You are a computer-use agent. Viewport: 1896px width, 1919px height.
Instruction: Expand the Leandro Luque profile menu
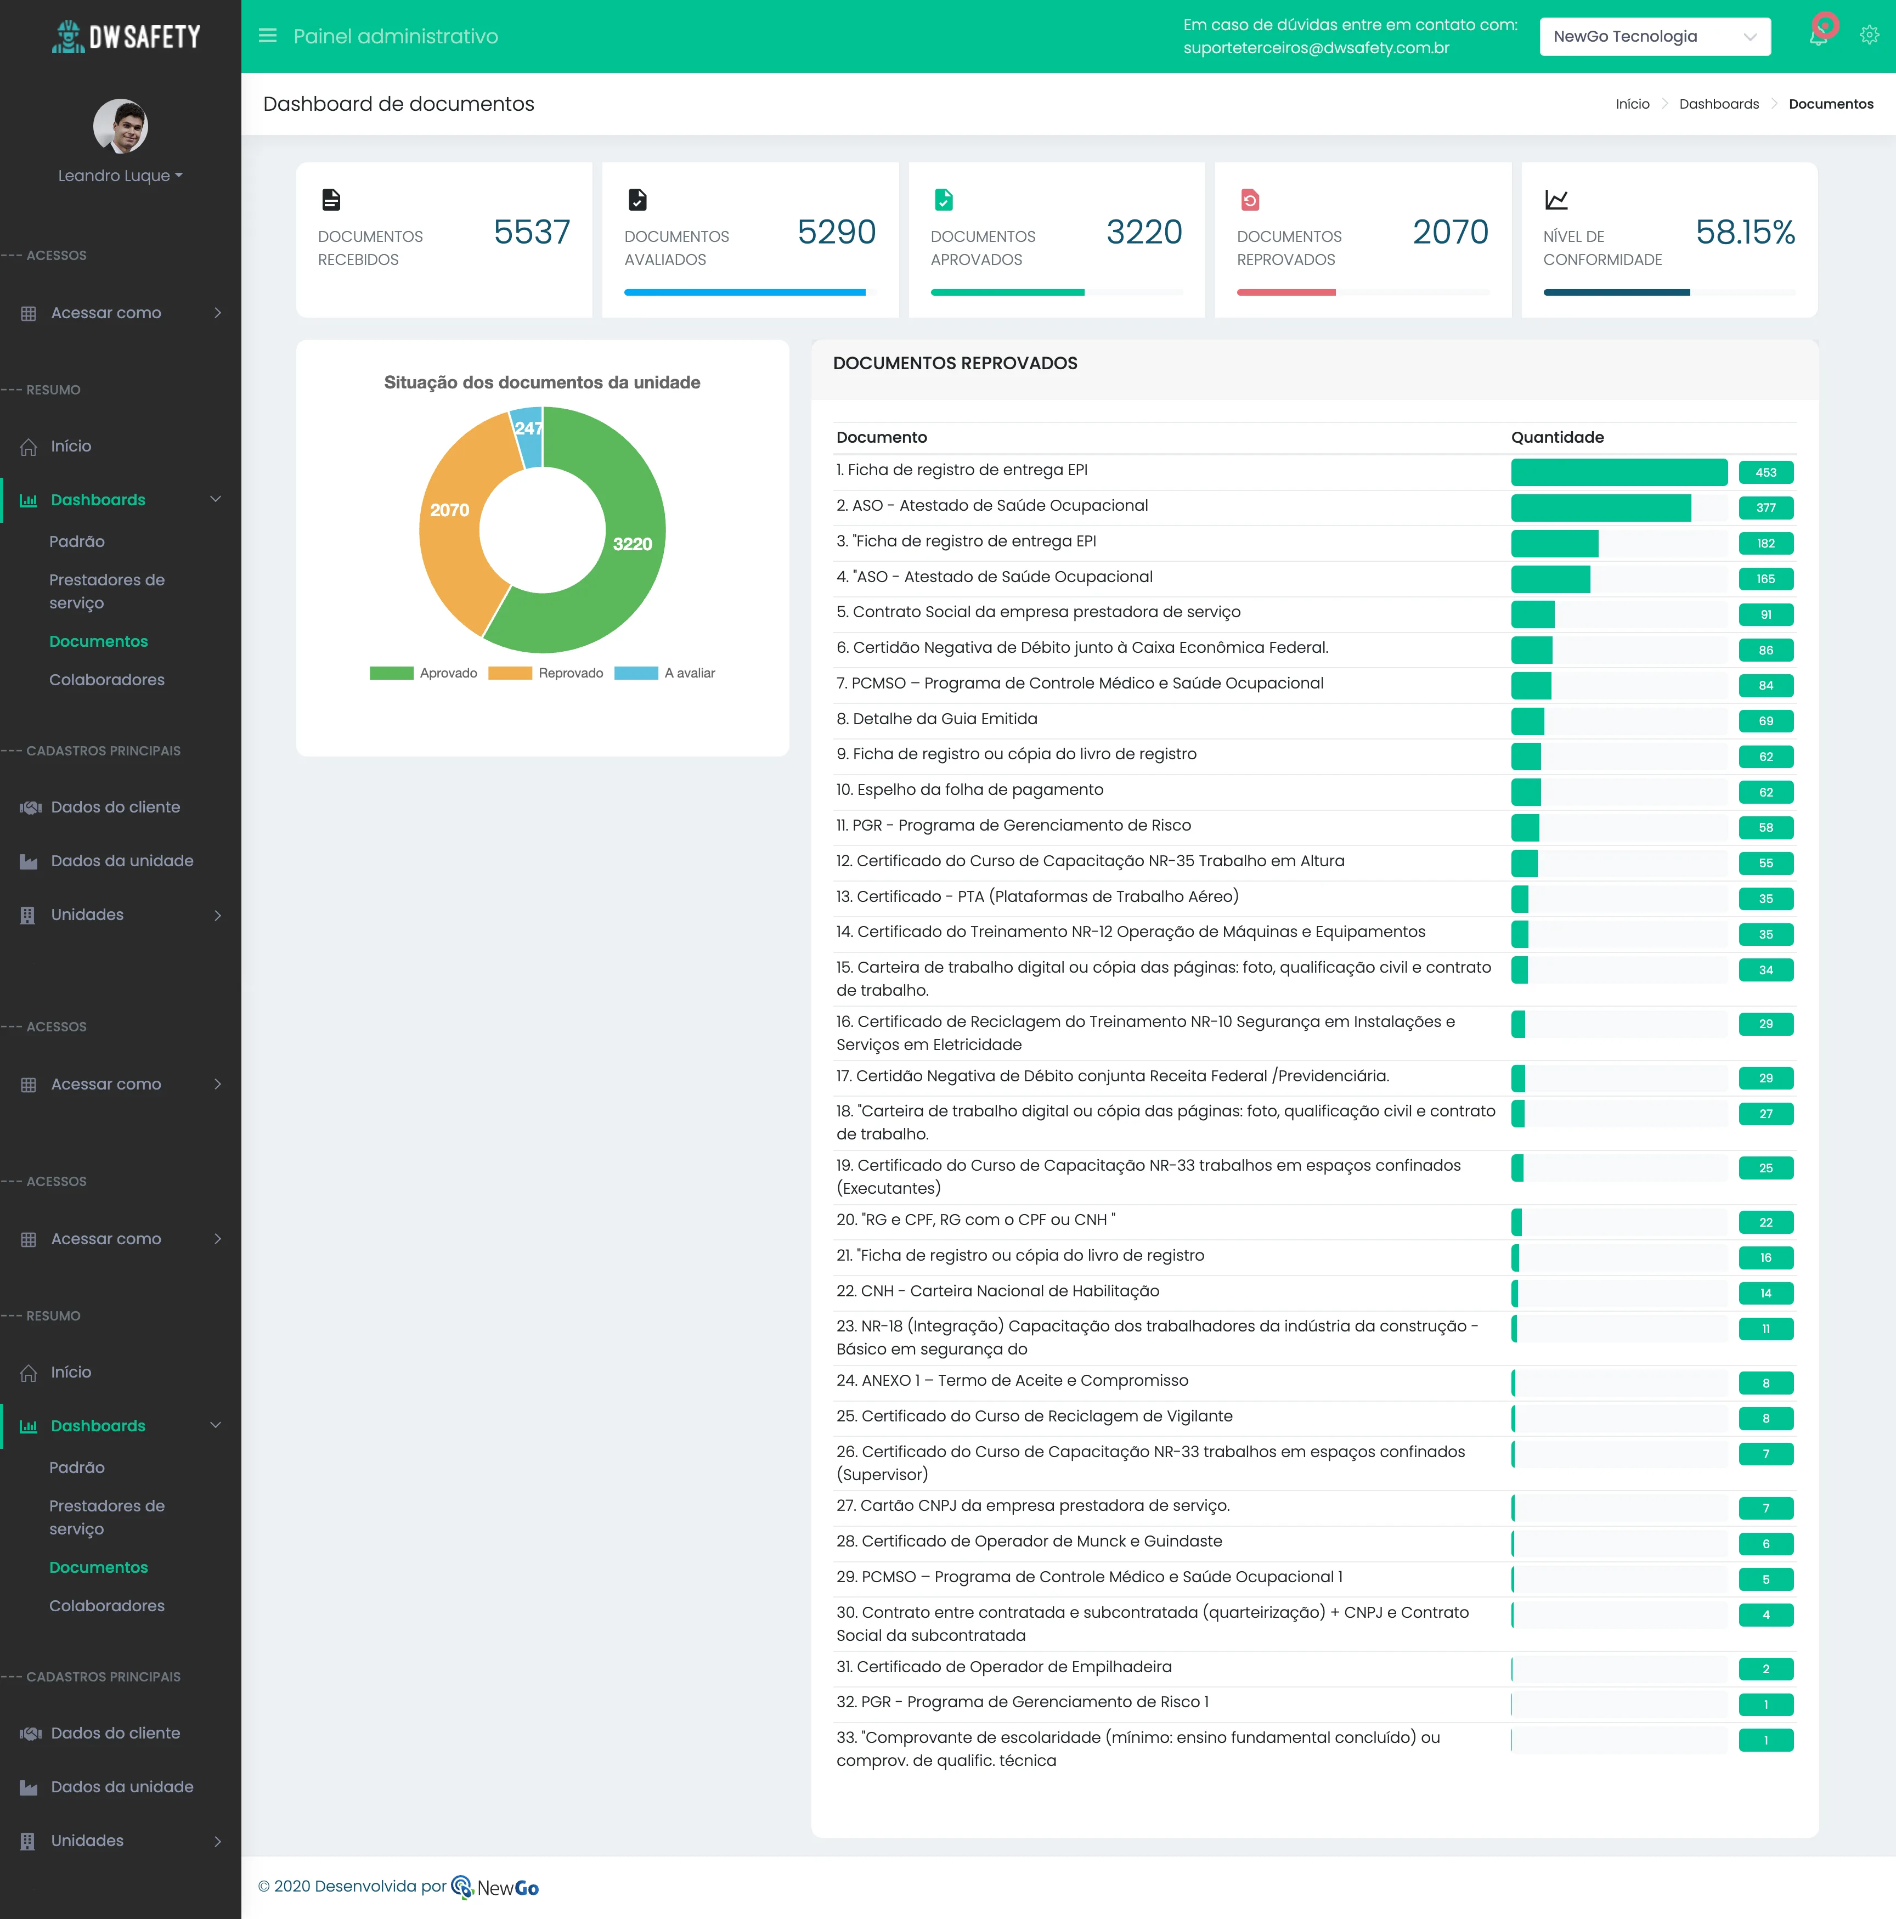point(120,176)
